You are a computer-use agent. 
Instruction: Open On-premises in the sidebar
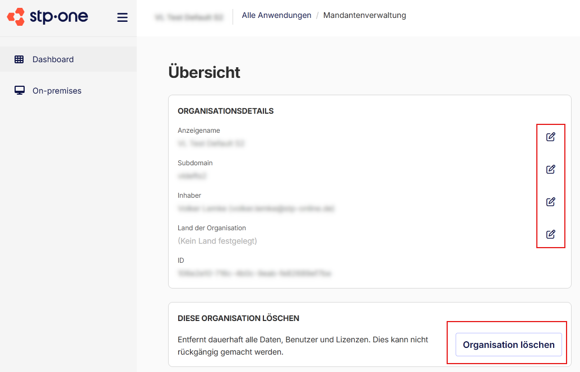pyautogui.click(x=68, y=91)
